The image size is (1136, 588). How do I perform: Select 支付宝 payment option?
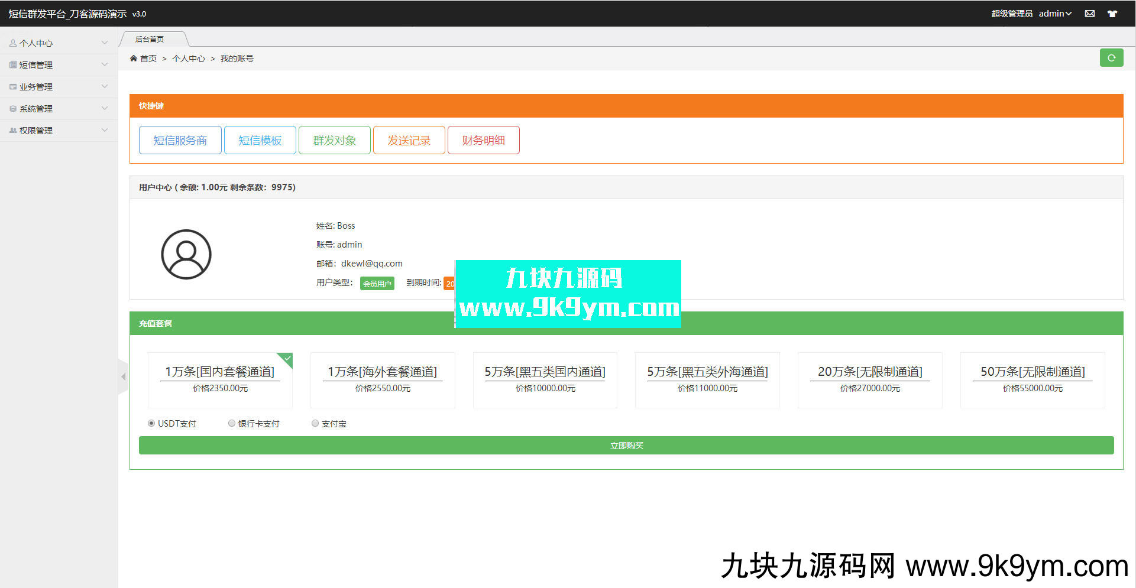click(x=315, y=423)
